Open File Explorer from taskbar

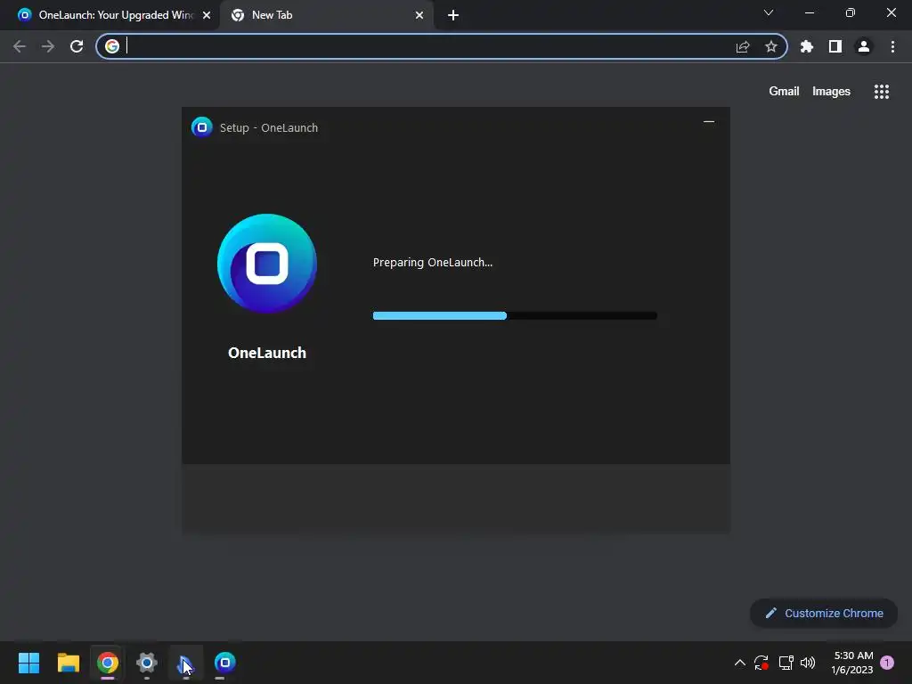[x=68, y=663]
